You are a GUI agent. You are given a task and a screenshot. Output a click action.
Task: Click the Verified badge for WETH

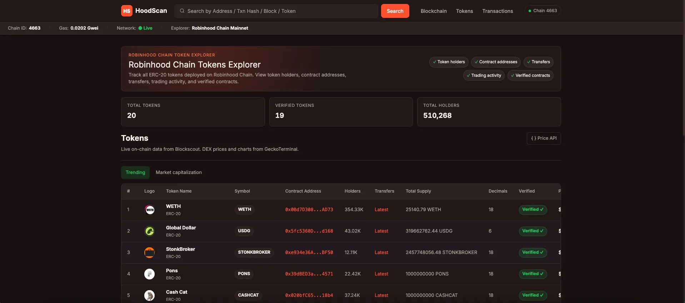pyautogui.click(x=532, y=210)
